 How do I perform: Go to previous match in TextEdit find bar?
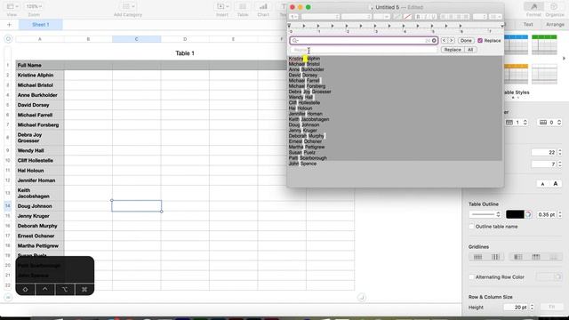(x=445, y=41)
